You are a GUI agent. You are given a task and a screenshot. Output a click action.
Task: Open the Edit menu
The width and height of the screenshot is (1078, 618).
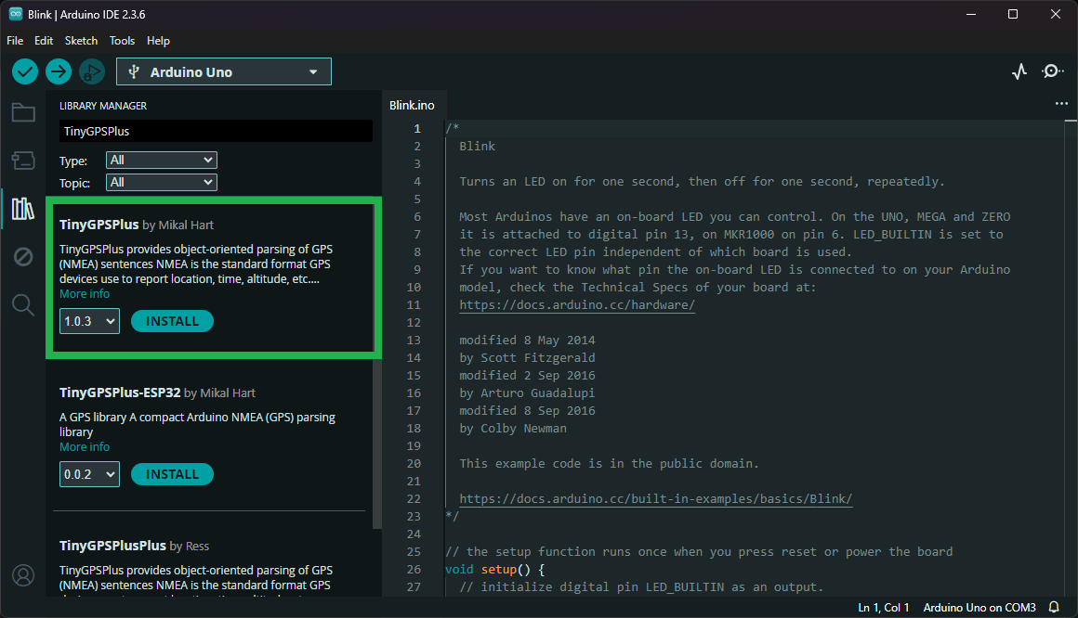click(x=44, y=41)
